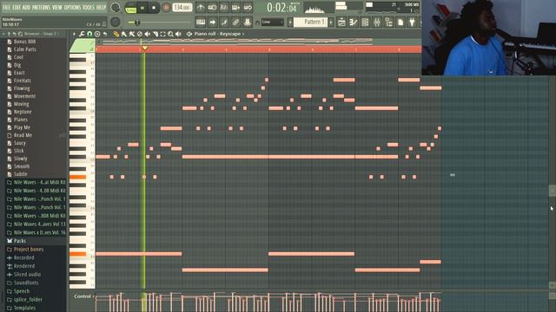This screenshot has height=312, width=556.
Task: Expand the Project bones folder
Action: click(25, 250)
